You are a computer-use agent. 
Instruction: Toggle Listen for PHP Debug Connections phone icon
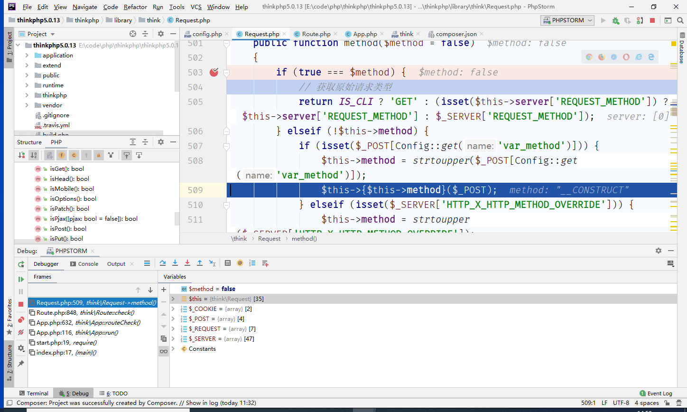[x=640, y=20]
